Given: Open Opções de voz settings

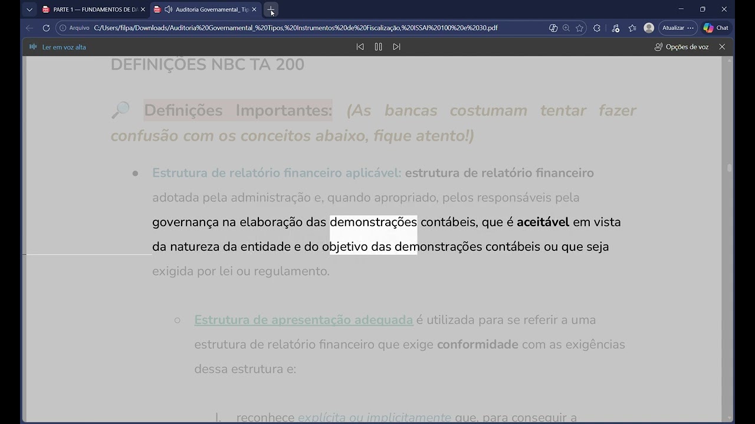Looking at the screenshot, I should tap(682, 47).
